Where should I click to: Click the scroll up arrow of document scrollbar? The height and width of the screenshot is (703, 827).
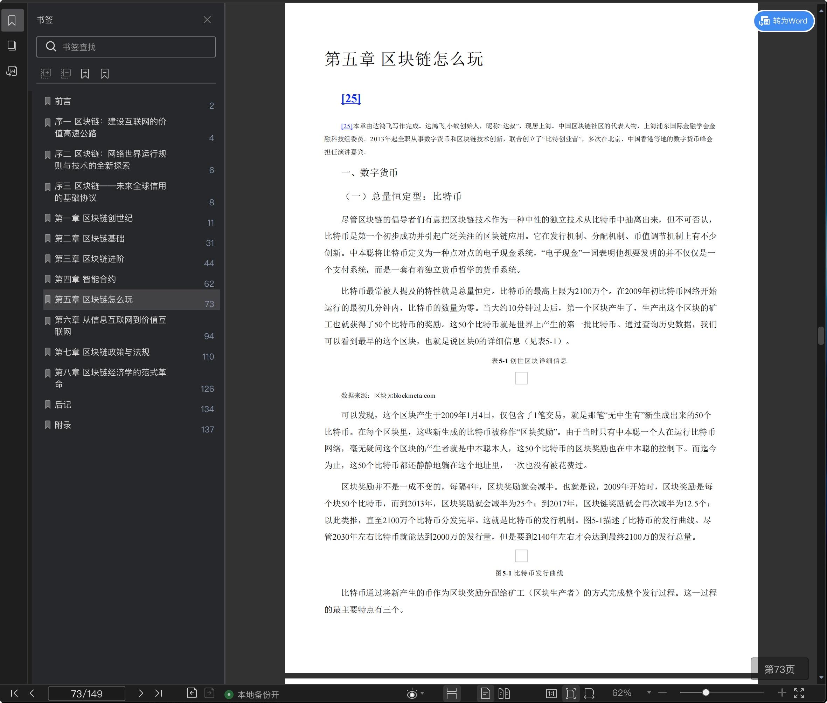821,11
